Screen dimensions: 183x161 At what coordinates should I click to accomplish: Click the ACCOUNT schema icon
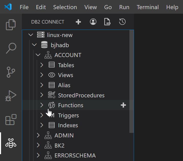point(48,55)
